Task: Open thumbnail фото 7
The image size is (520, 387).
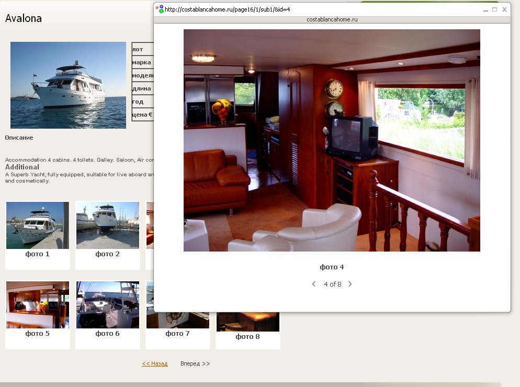Action: coord(178,320)
